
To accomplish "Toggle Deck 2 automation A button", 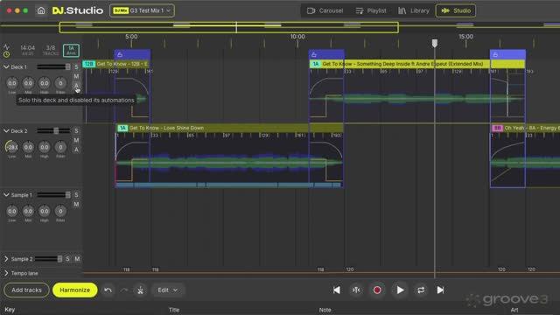I will click(x=76, y=150).
